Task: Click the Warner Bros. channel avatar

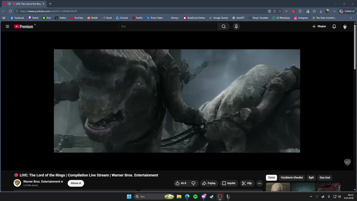Action: click(17, 183)
